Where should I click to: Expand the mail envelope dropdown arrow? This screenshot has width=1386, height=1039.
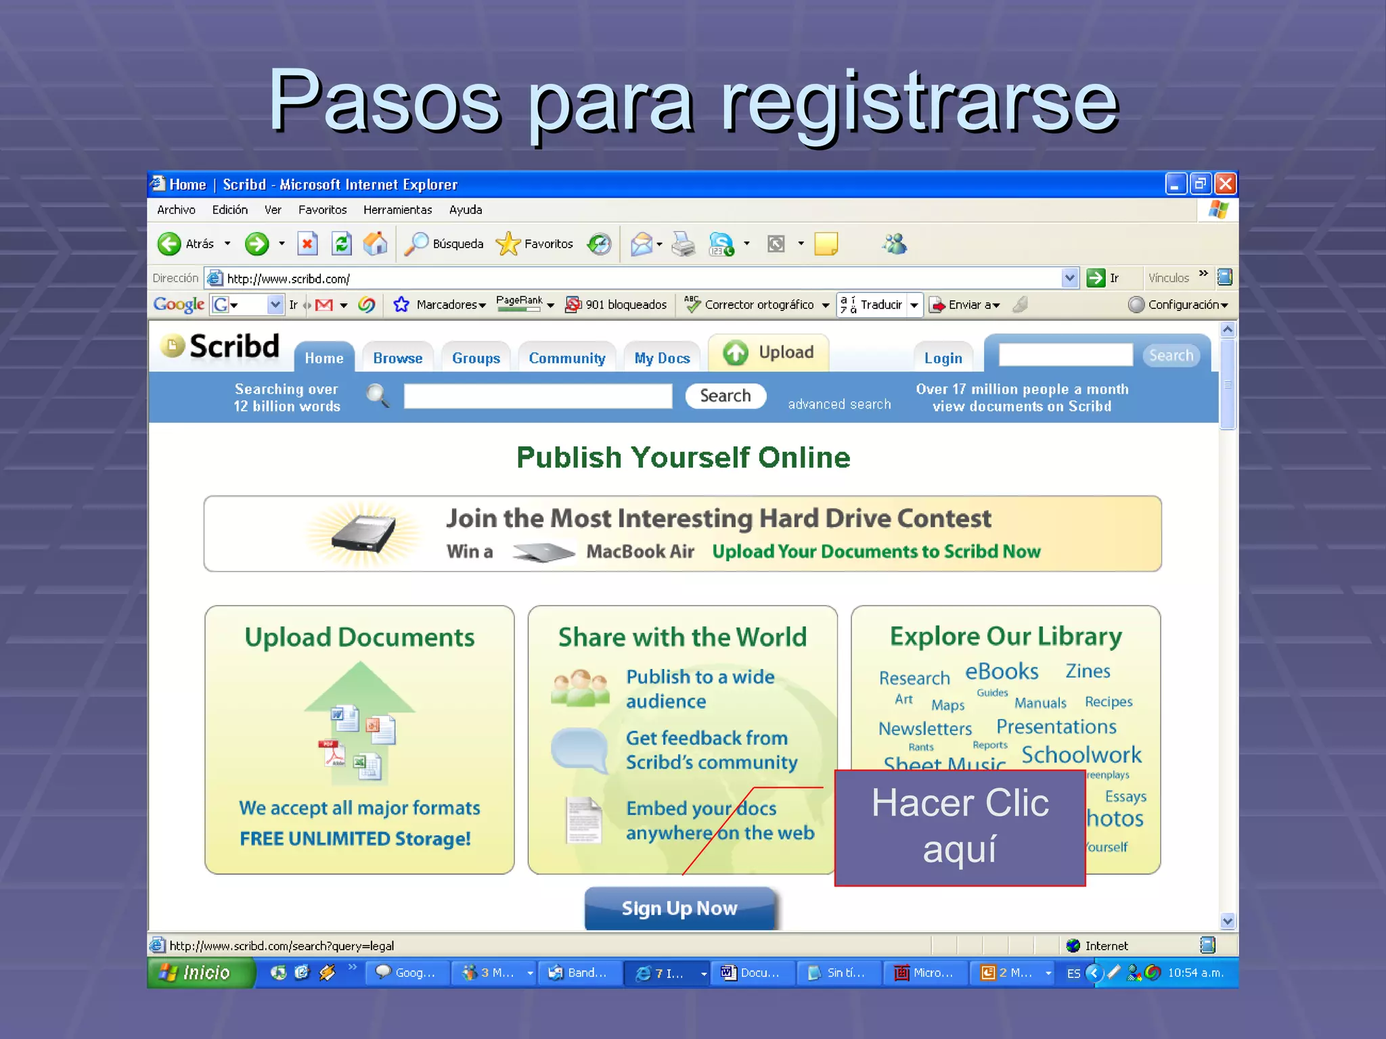[659, 244]
